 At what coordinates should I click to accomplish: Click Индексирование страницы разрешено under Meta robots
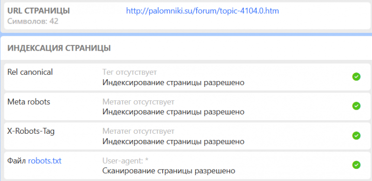point(173,112)
